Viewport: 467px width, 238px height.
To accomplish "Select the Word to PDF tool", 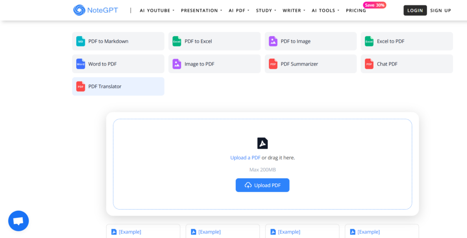I will (x=118, y=64).
